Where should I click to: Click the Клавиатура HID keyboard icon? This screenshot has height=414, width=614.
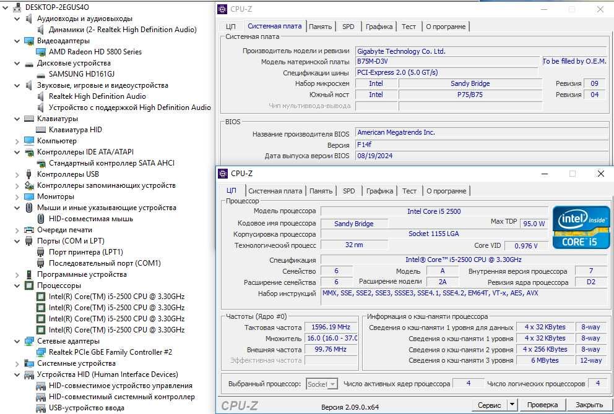pyautogui.click(x=41, y=130)
